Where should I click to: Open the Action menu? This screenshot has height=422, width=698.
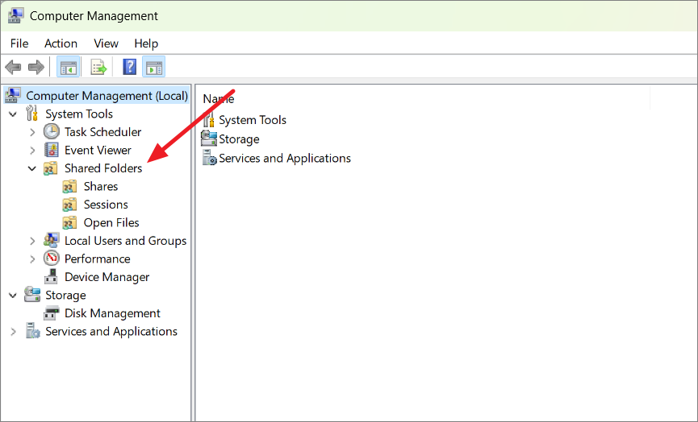tap(61, 43)
